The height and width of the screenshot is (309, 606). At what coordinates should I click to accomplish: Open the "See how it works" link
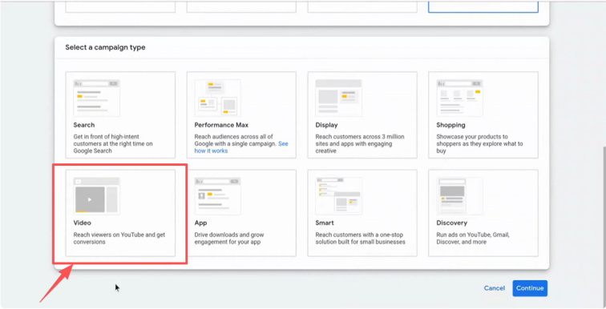pyautogui.click(x=241, y=147)
